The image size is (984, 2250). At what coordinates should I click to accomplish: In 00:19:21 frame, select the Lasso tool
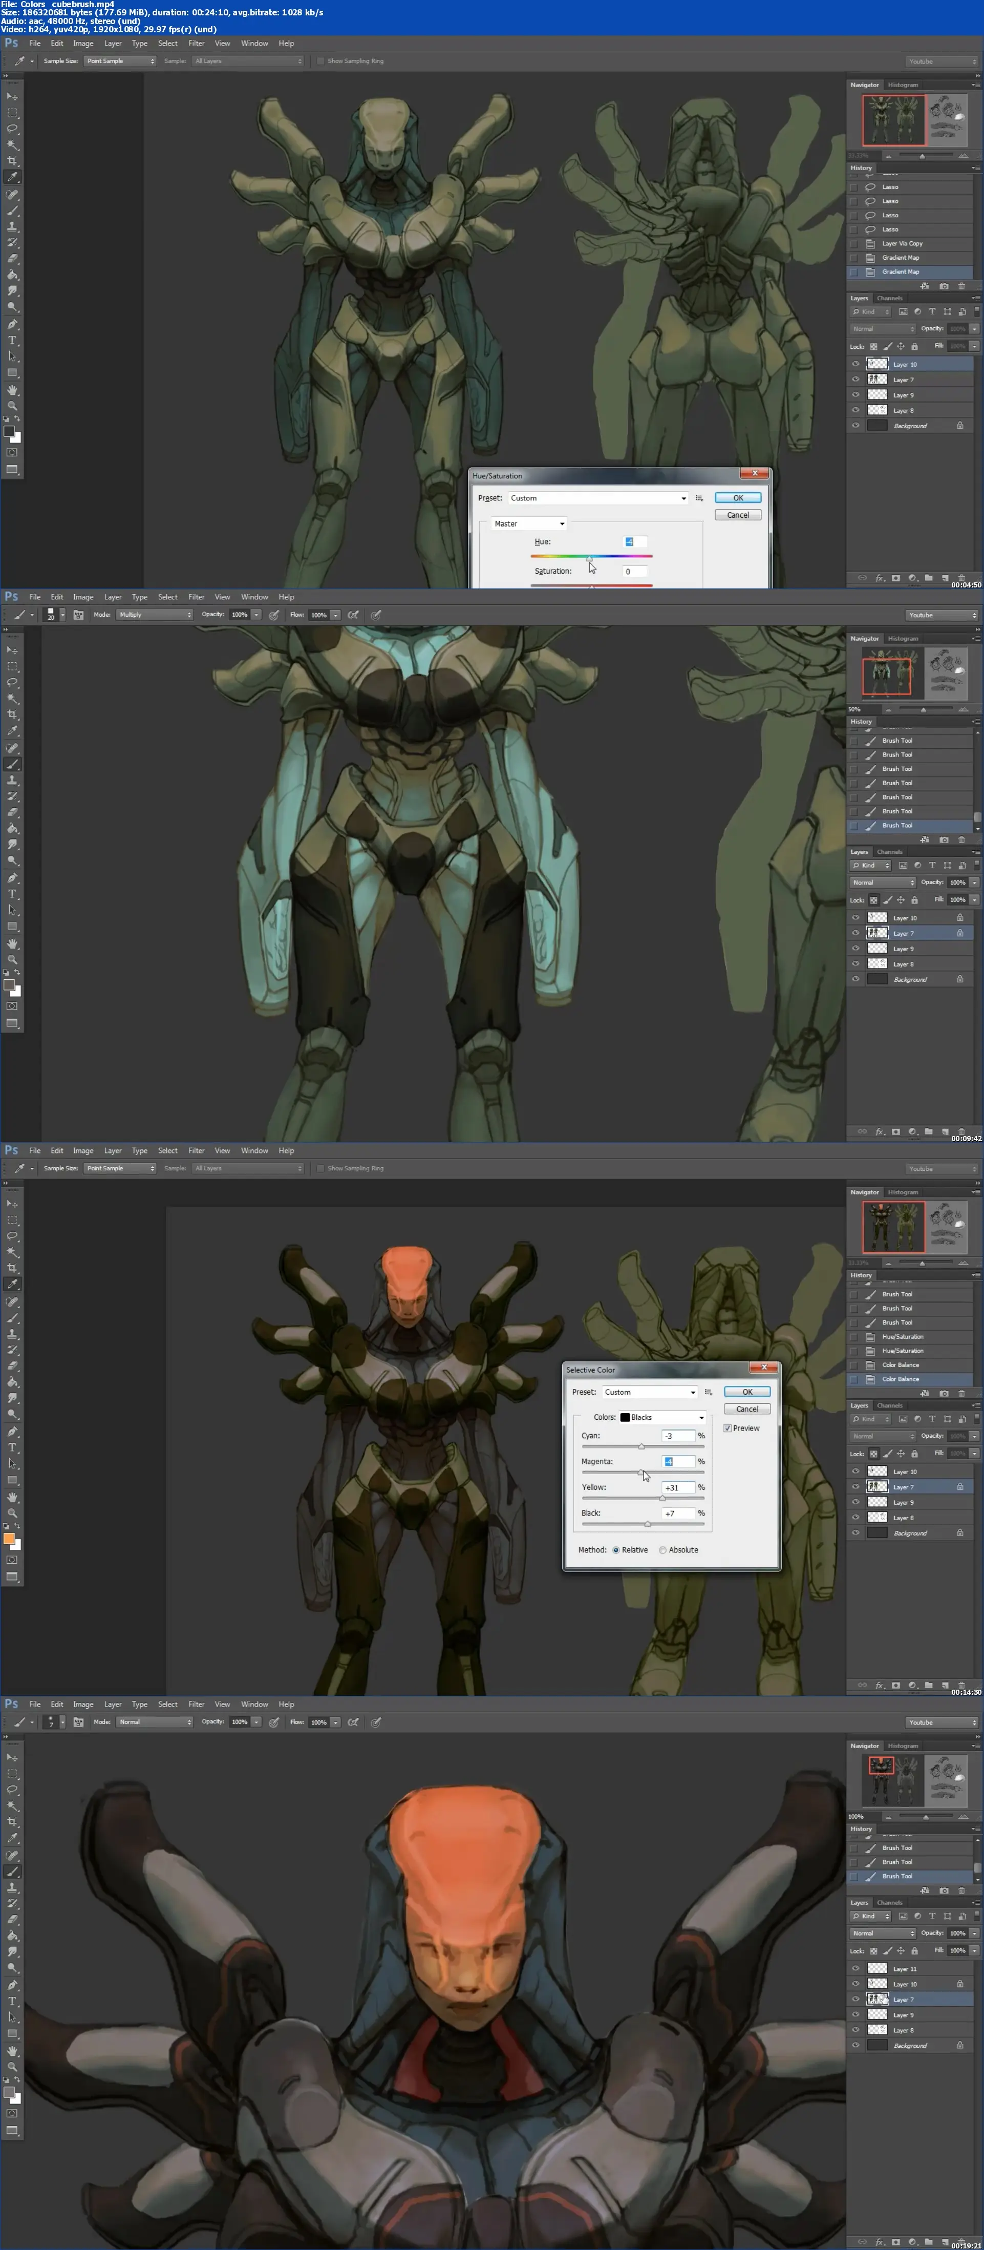(12, 1790)
